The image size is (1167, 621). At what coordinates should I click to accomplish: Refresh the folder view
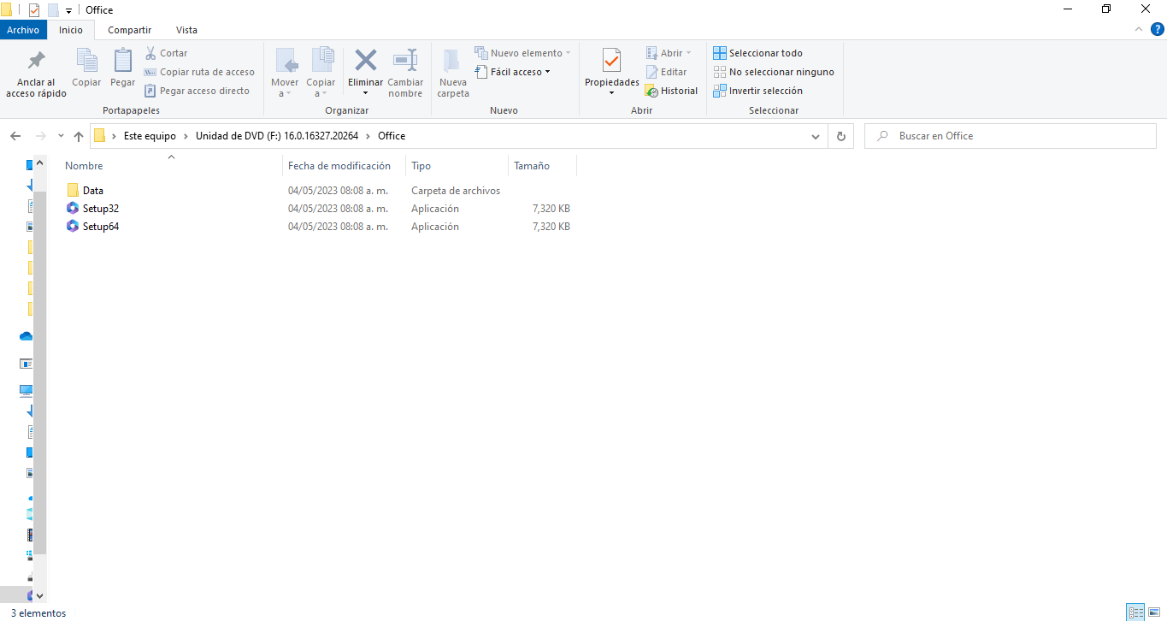(x=840, y=135)
